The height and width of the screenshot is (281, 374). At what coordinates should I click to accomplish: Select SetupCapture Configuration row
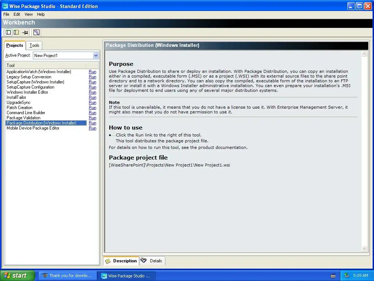coord(46,87)
